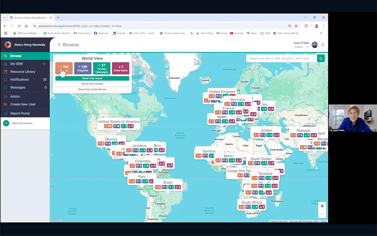The height and width of the screenshot is (236, 377).
Task: Expand the New Document dropdown arrow
Action: tap(45, 123)
